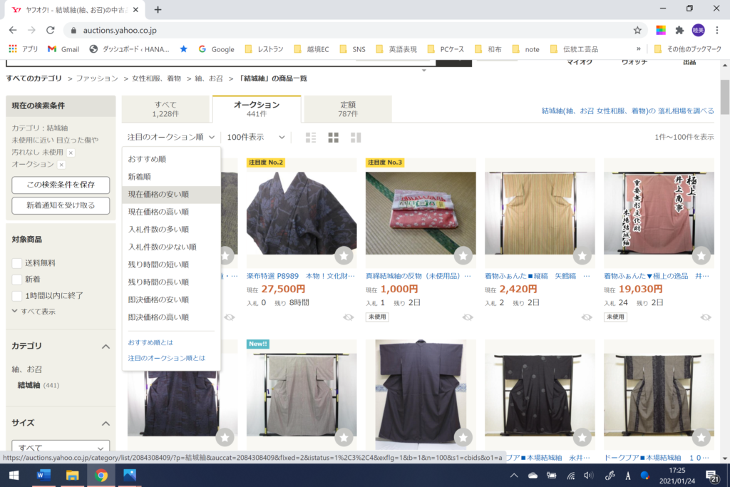Open Photos app in taskbar
Viewport: 730px width, 487px height.
click(130, 476)
